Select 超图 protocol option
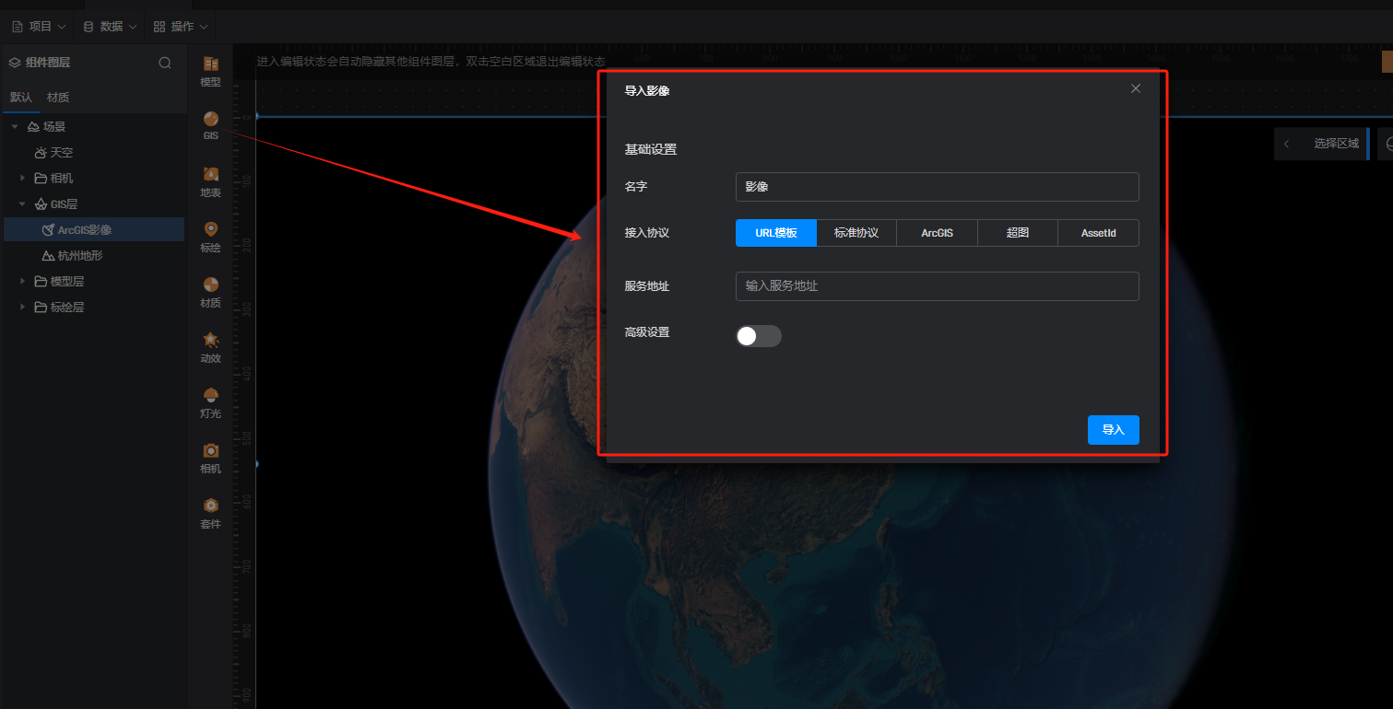 (x=1017, y=233)
